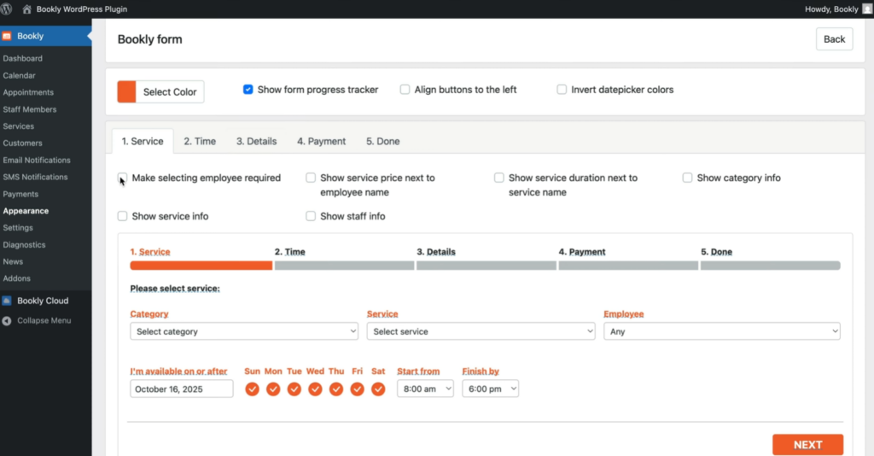Open the Start from time dropdown

[425, 389]
